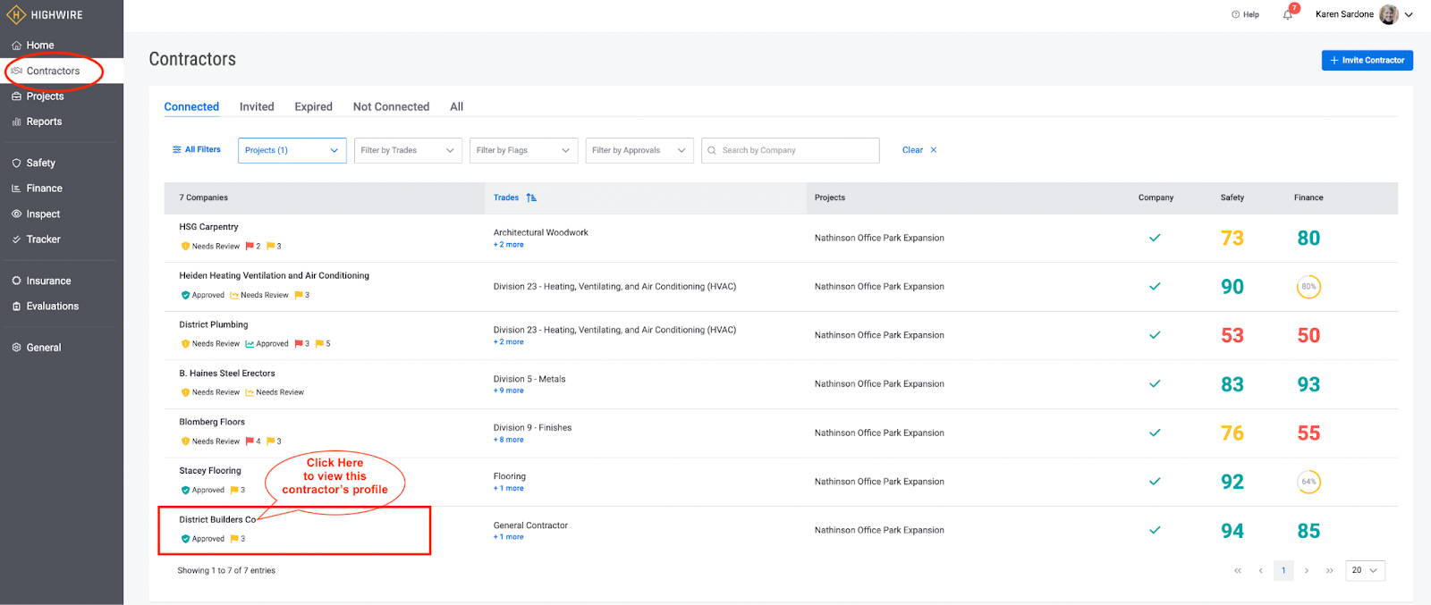
Task: Open HSG Carpentry contractor profile
Action: tap(208, 227)
